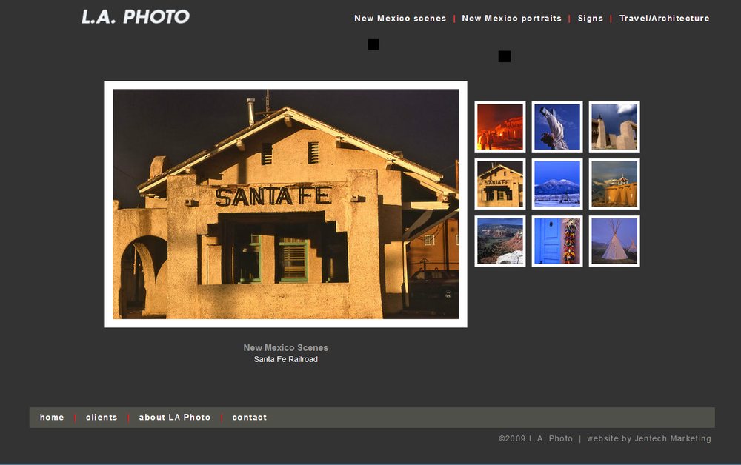741x465 pixels.
Task: Click the New Mexico Scenes caption heading
Action: click(285, 347)
